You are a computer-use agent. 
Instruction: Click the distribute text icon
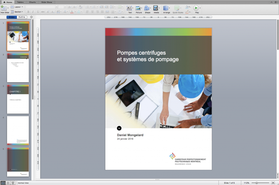pyautogui.click(x=107, y=12)
